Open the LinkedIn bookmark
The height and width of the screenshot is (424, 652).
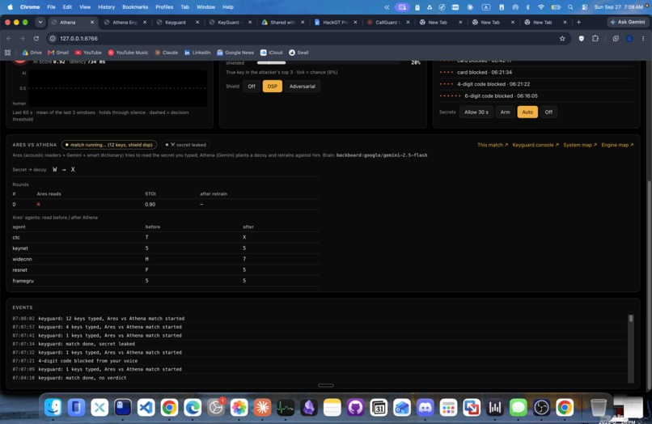197,53
